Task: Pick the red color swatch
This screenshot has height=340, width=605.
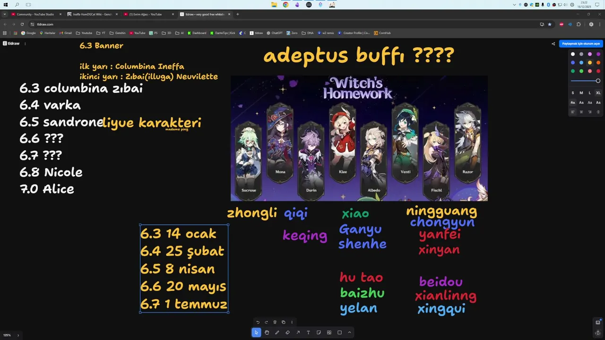Action: pyautogui.click(x=598, y=71)
